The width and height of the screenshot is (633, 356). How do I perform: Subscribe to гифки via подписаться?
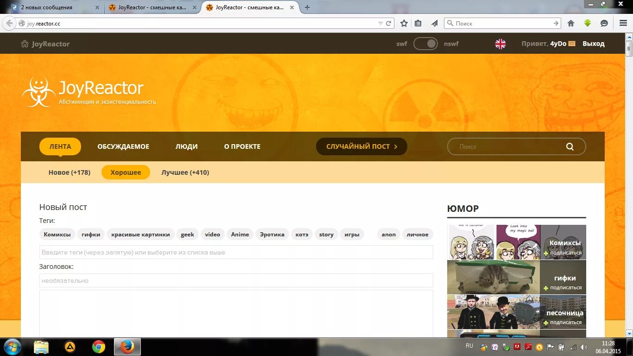coord(566,287)
